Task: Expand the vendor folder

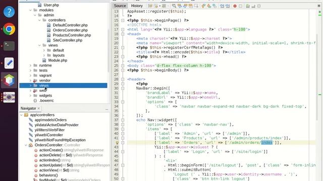Action: [30, 80]
